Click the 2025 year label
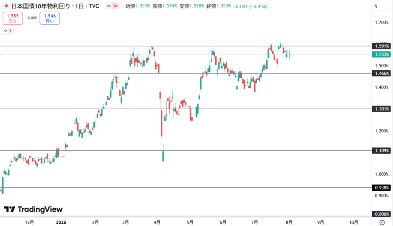393x226 pixels. 61,222
